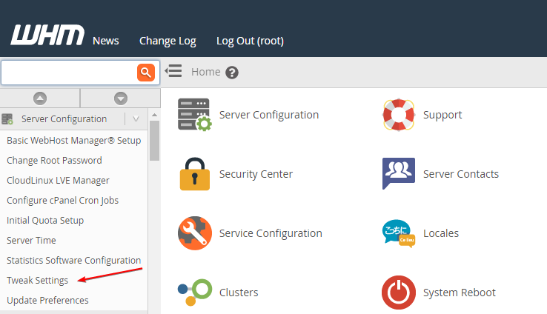Collapse the Server Configuration section chevron

click(136, 118)
